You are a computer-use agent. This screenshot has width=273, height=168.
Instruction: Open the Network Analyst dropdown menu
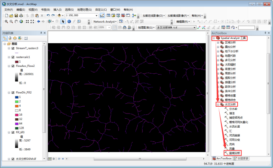pyautogui.click(x=105, y=22)
